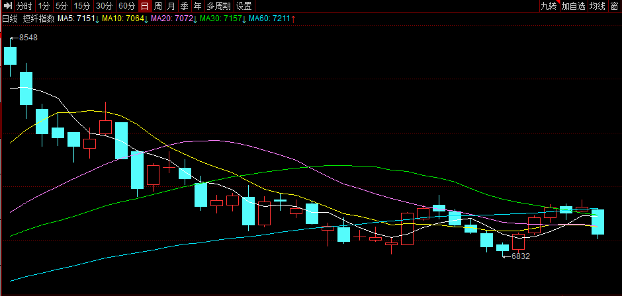This screenshot has height=296, width=622.
Task: Switch to the 年 yearly chart tab
Action: coord(197,6)
